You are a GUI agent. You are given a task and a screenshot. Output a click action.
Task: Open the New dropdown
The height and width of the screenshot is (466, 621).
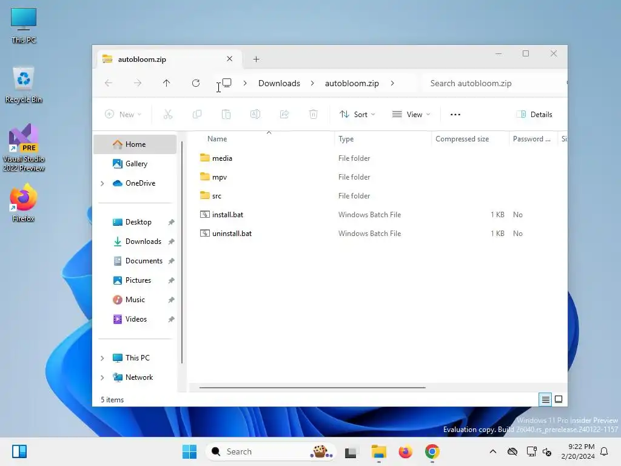pyautogui.click(x=123, y=115)
